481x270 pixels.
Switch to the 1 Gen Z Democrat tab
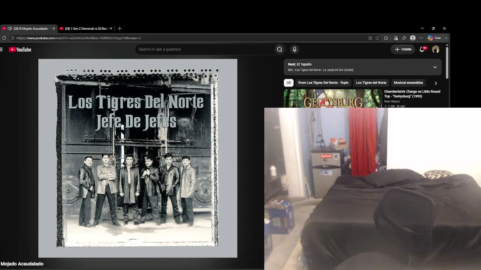click(x=86, y=28)
